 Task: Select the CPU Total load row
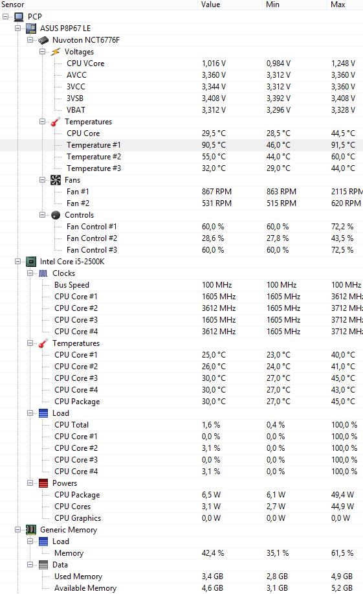(x=181, y=425)
